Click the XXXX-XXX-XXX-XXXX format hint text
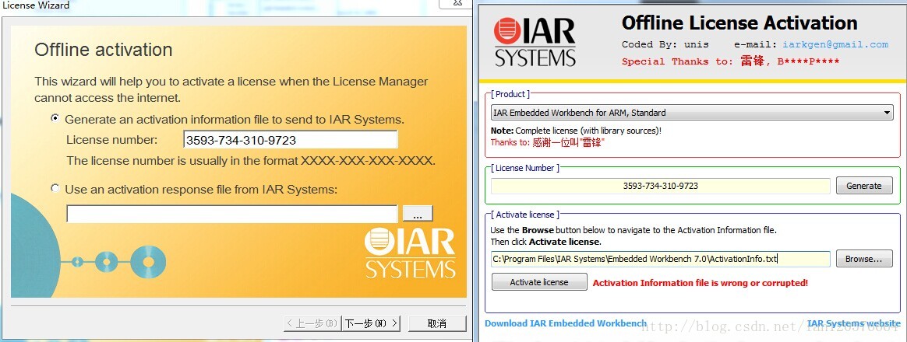 [x=368, y=160]
